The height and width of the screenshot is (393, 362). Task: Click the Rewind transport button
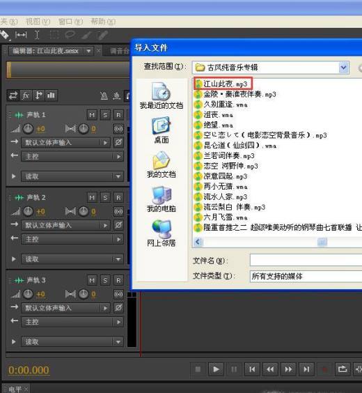click(x=270, y=369)
